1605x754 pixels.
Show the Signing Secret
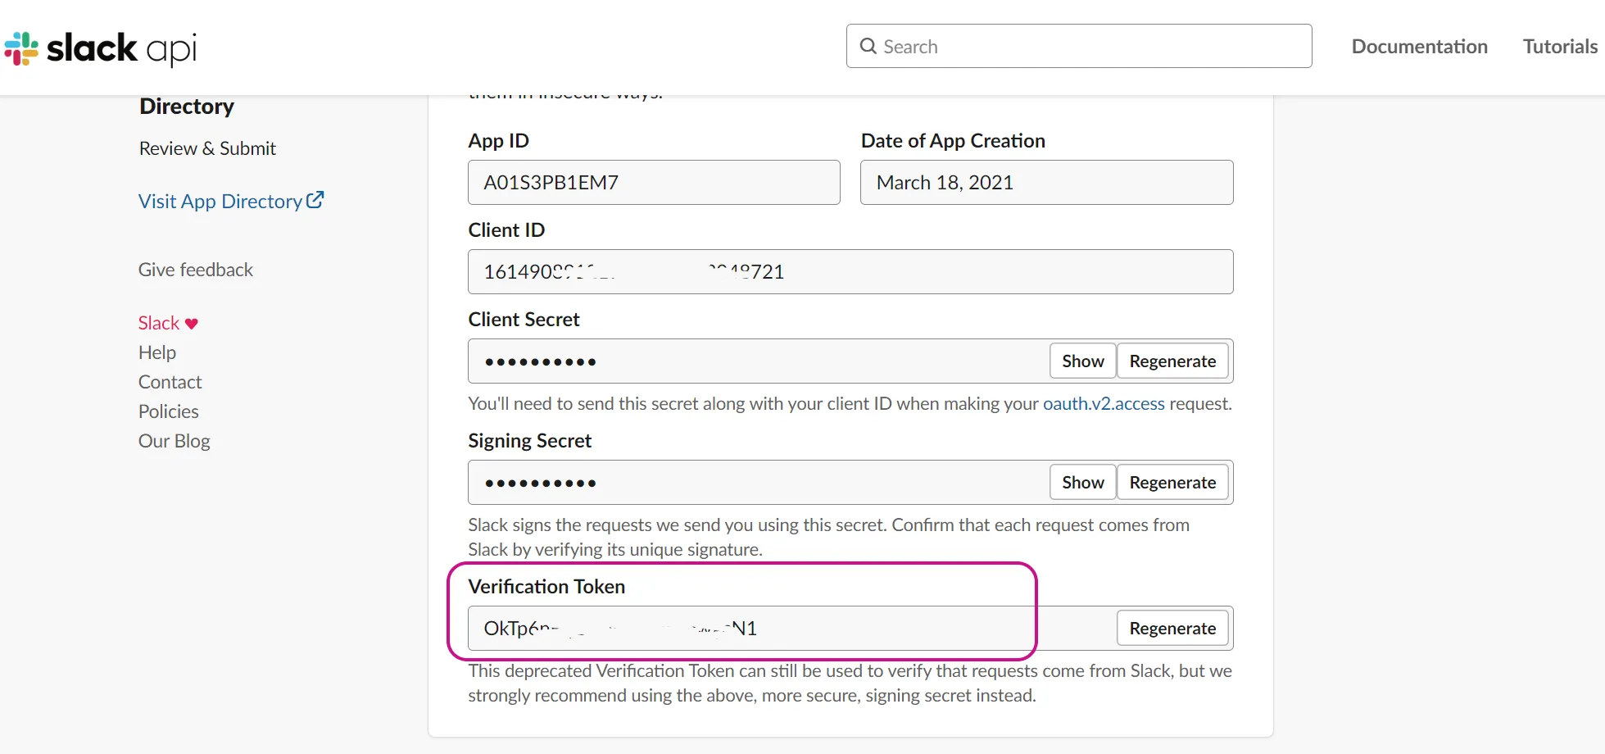click(1082, 482)
